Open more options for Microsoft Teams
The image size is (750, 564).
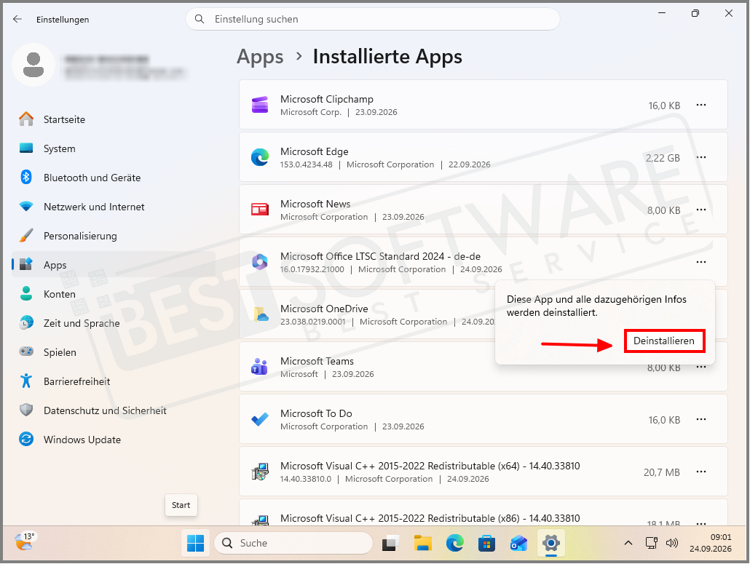tap(701, 367)
